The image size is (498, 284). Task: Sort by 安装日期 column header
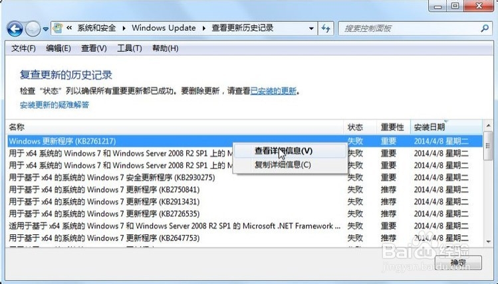tap(446, 127)
